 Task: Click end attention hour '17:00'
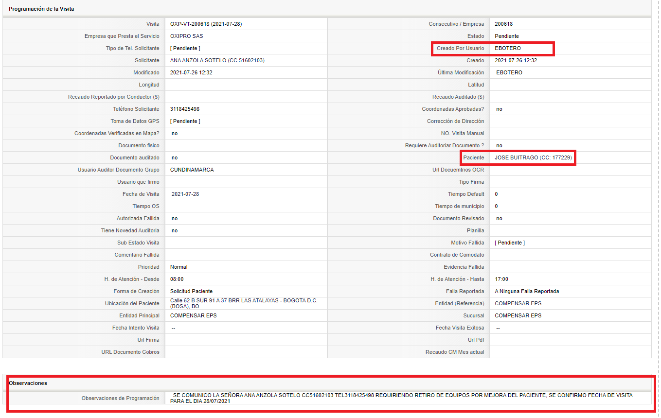[x=501, y=279]
